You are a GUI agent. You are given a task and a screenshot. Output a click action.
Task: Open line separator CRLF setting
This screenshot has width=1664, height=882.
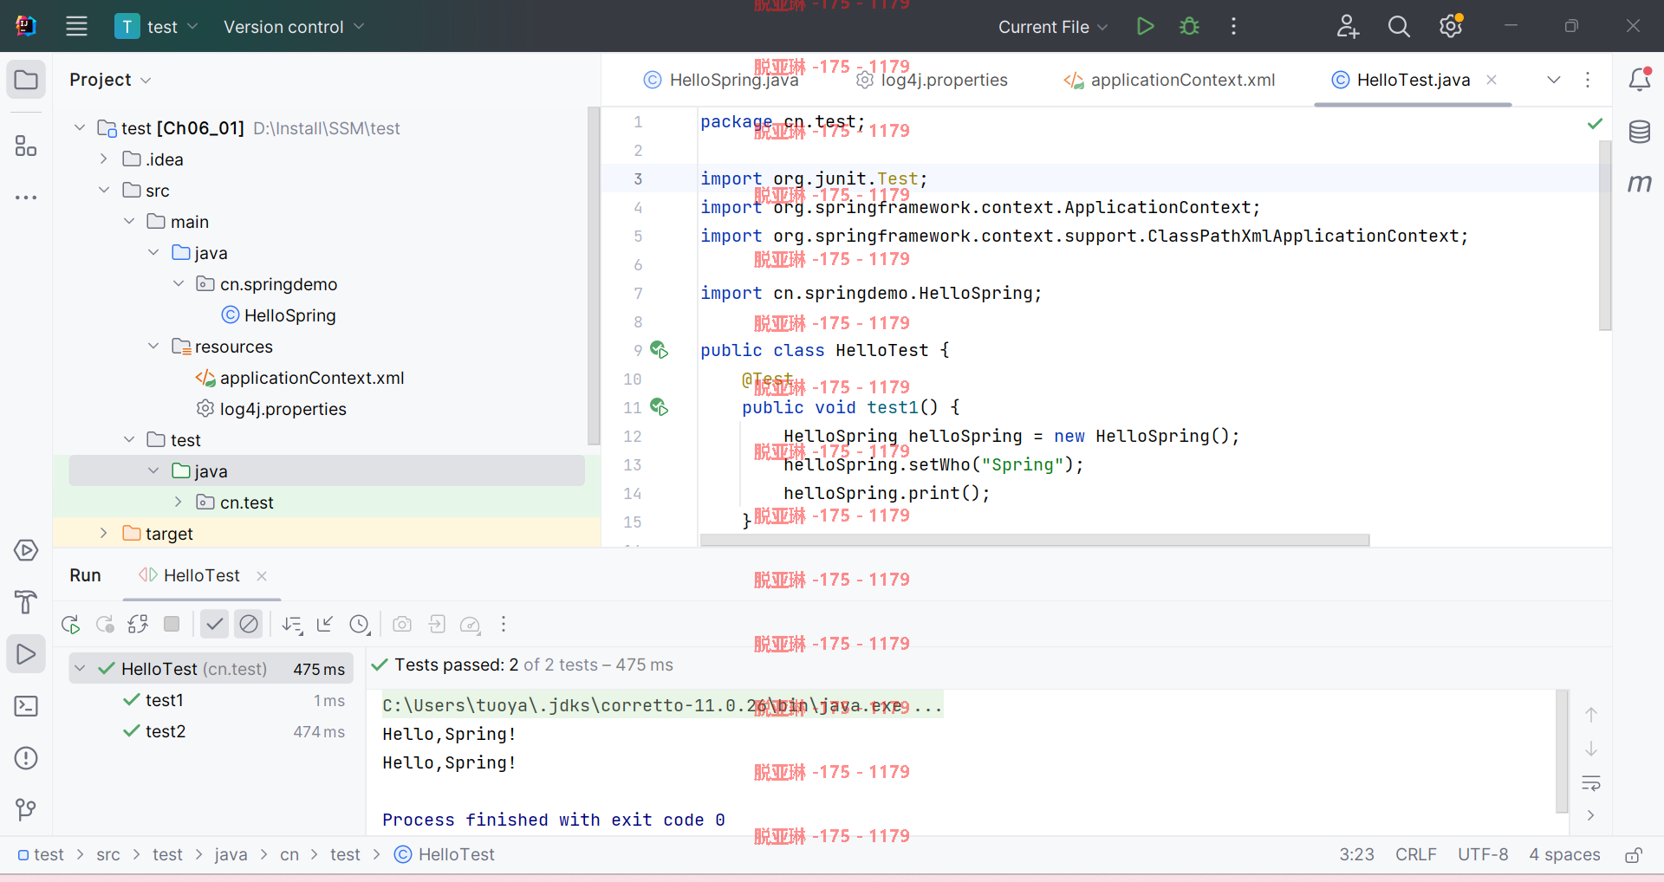1416,854
